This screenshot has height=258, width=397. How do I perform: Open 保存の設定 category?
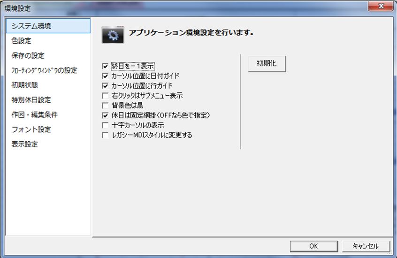pos(48,55)
